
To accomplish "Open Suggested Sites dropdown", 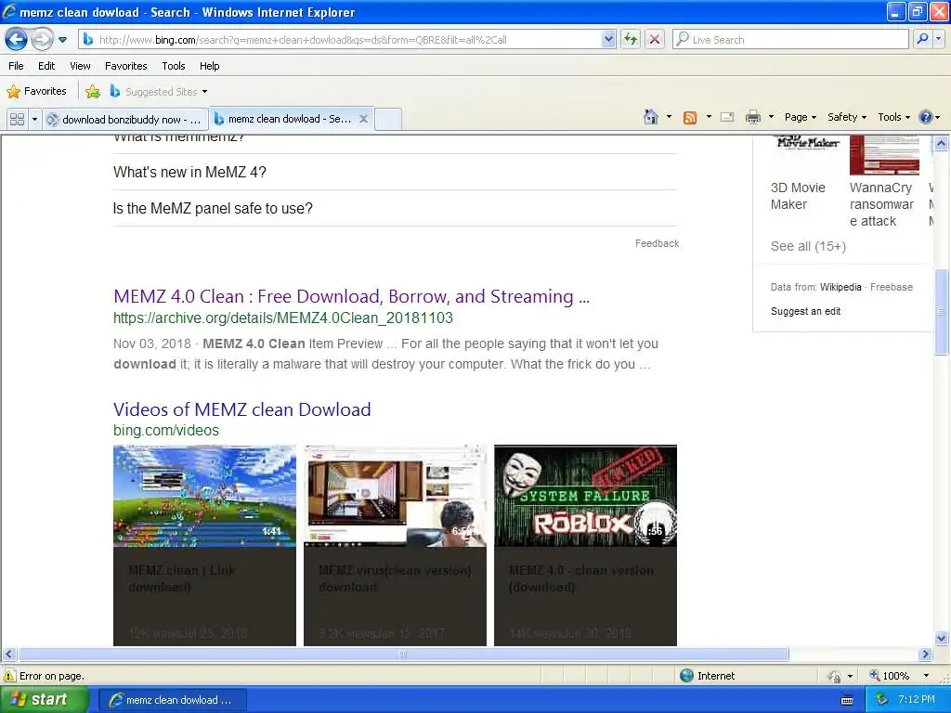I will [159, 92].
